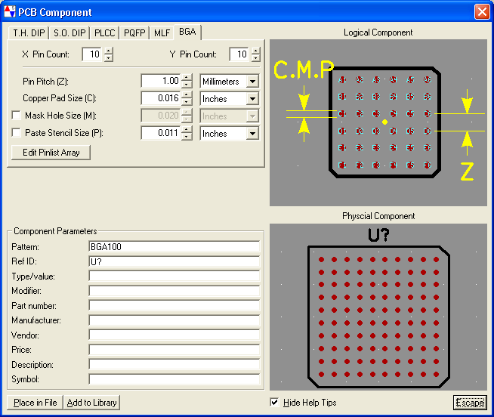The height and width of the screenshot is (417, 494).
Task: Click the Place in File button
Action: [35, 403]
